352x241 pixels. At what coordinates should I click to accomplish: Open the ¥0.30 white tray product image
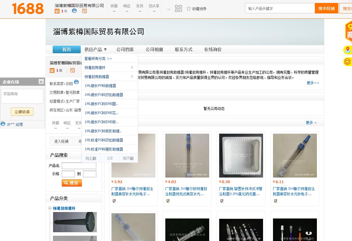pos(241,155)
